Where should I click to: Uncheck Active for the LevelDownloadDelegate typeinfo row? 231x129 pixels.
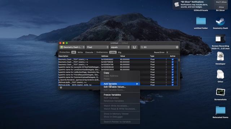point(173,70)
